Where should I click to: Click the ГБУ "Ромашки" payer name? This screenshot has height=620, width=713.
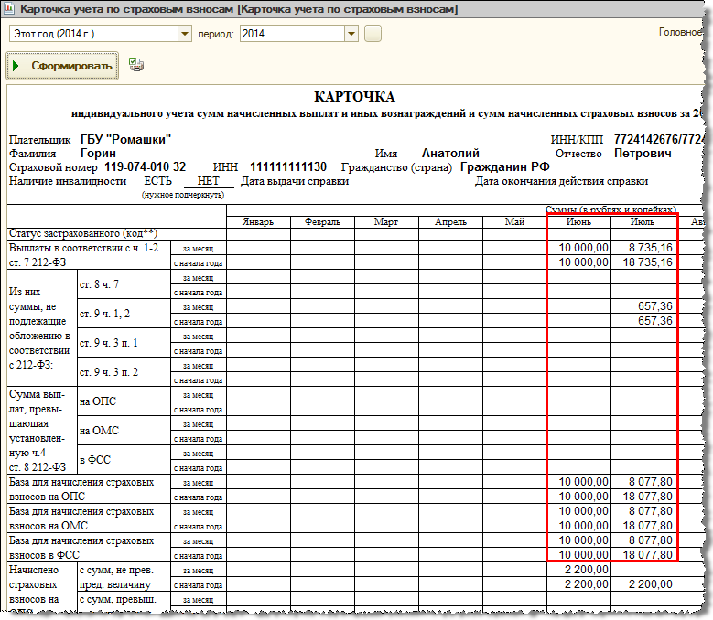coord(125,140)
